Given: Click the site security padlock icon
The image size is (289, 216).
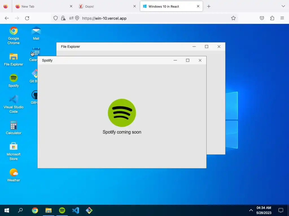Looking at the screenshot, I should (x=63, y=18).
